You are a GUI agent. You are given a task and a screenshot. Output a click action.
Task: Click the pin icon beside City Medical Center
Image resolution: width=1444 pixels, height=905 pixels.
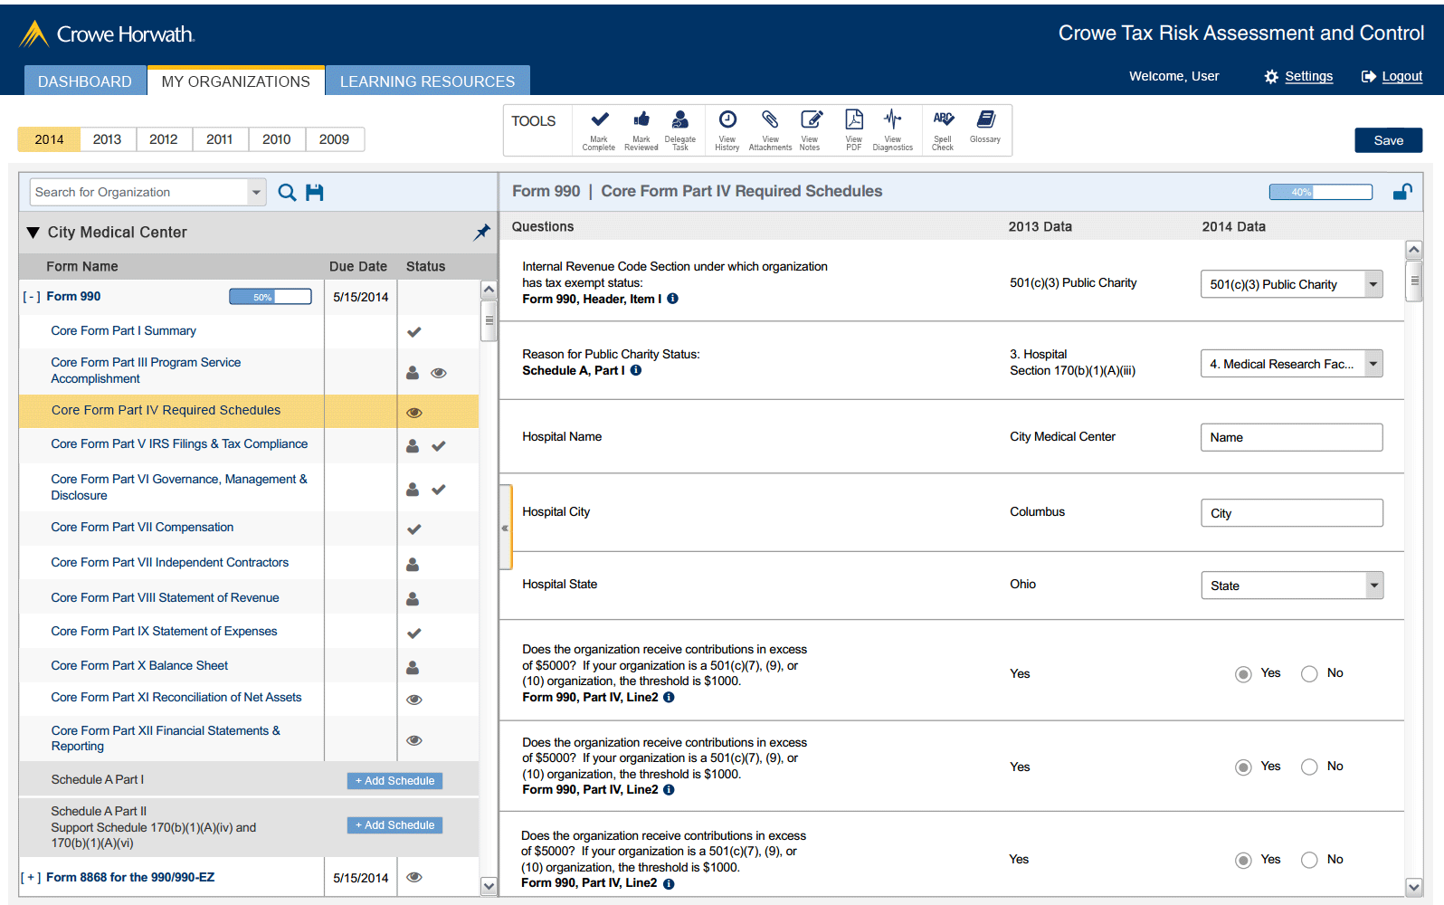pos(482,233)
